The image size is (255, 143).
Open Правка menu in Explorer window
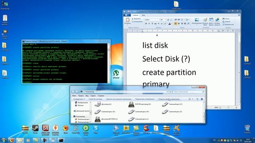(80, 96)
